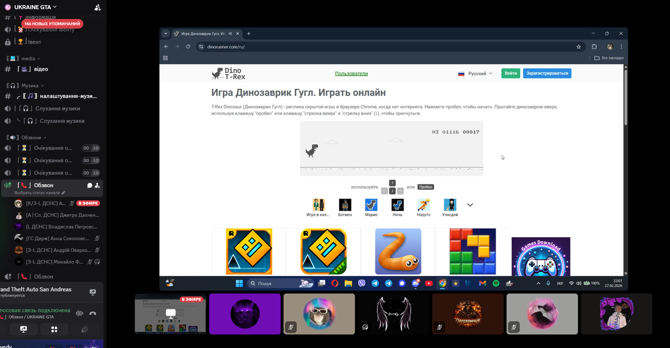
Task: Open a new Chrome tab
Action: (249, 33)
